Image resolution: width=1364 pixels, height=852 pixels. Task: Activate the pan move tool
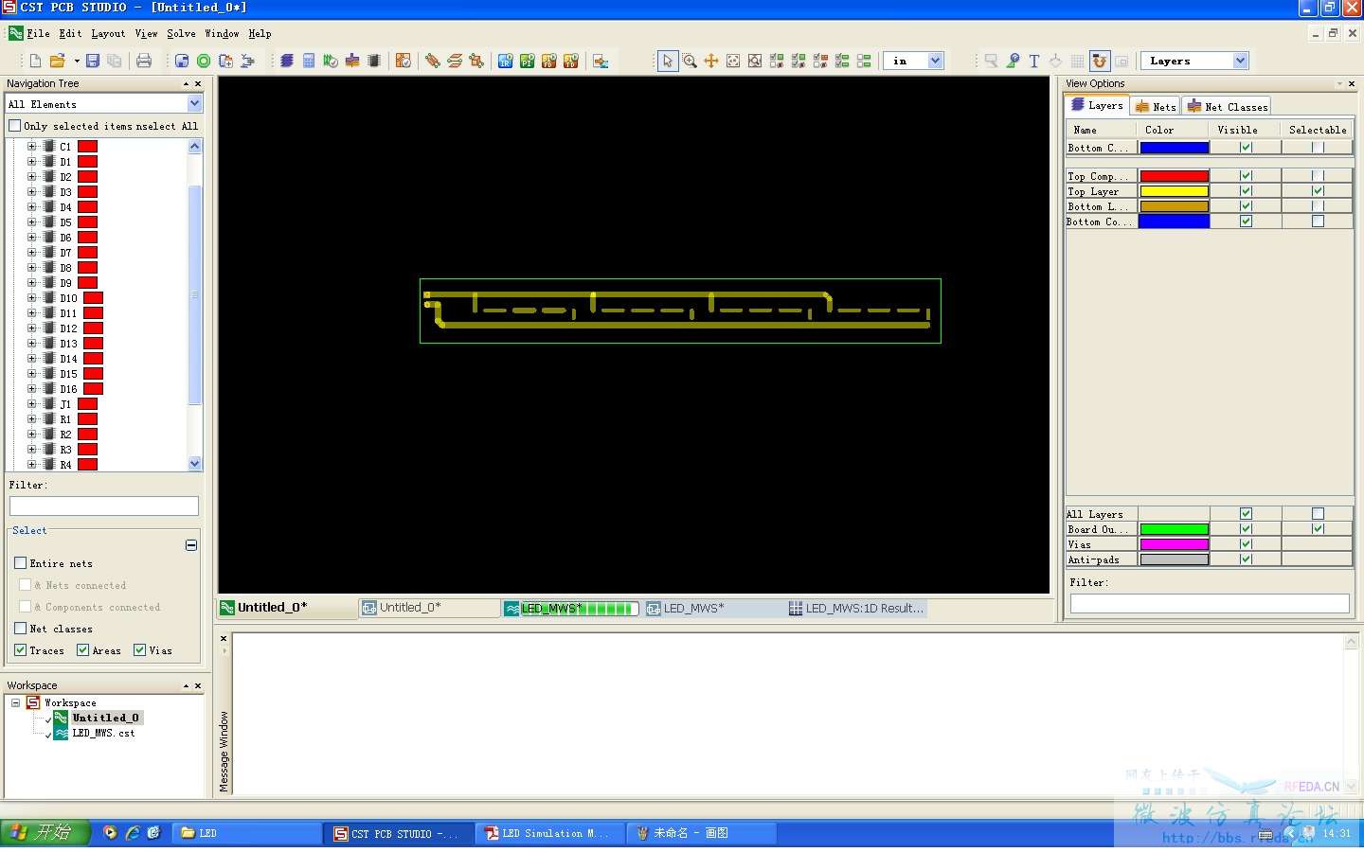point(711,61)
